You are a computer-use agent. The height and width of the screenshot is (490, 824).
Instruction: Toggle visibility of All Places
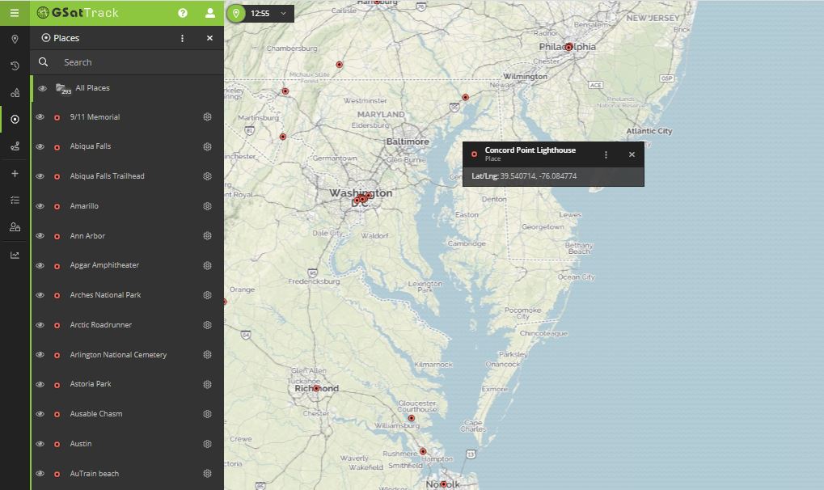point(43,88)
